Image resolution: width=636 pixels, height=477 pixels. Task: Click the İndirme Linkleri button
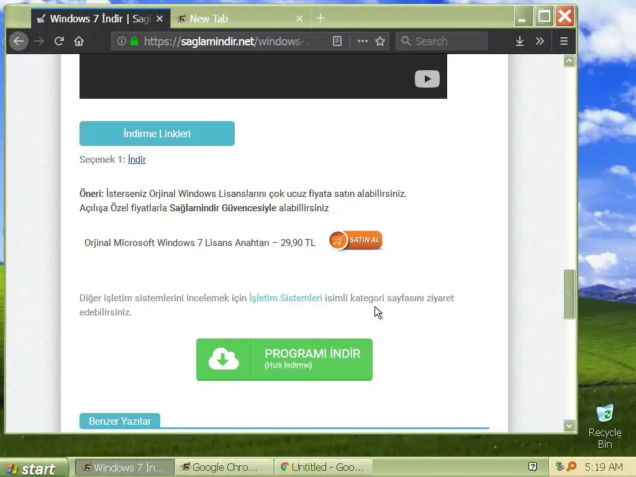pos(157,134)
